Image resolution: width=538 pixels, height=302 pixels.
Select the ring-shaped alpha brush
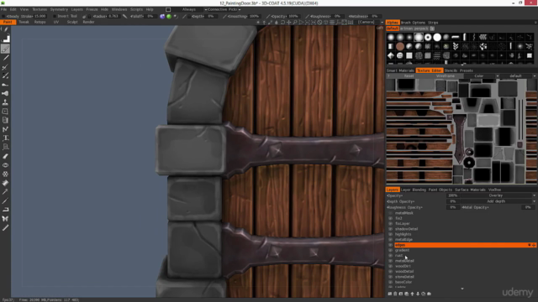pyautogui.click(x=428, y=37)
